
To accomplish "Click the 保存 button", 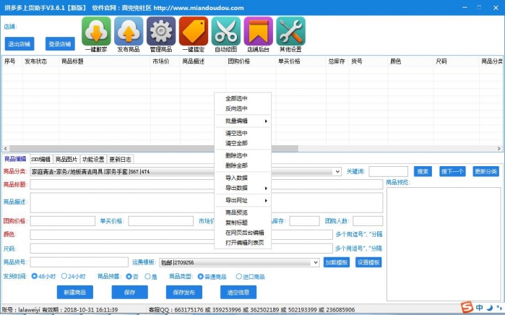I will 130,292.
